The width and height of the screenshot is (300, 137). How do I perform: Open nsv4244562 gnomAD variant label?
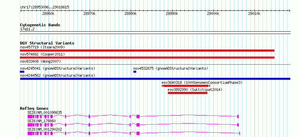[x=58, y=75]
